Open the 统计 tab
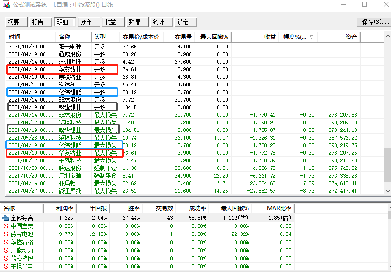The image size is (391, 272). 159,22
